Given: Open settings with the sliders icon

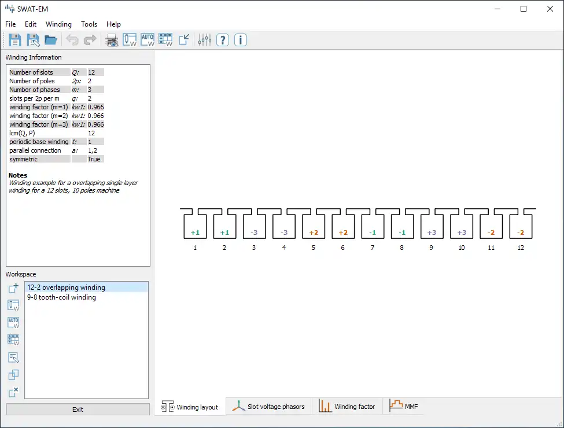Looking at the screenshot, I should 205,40.
